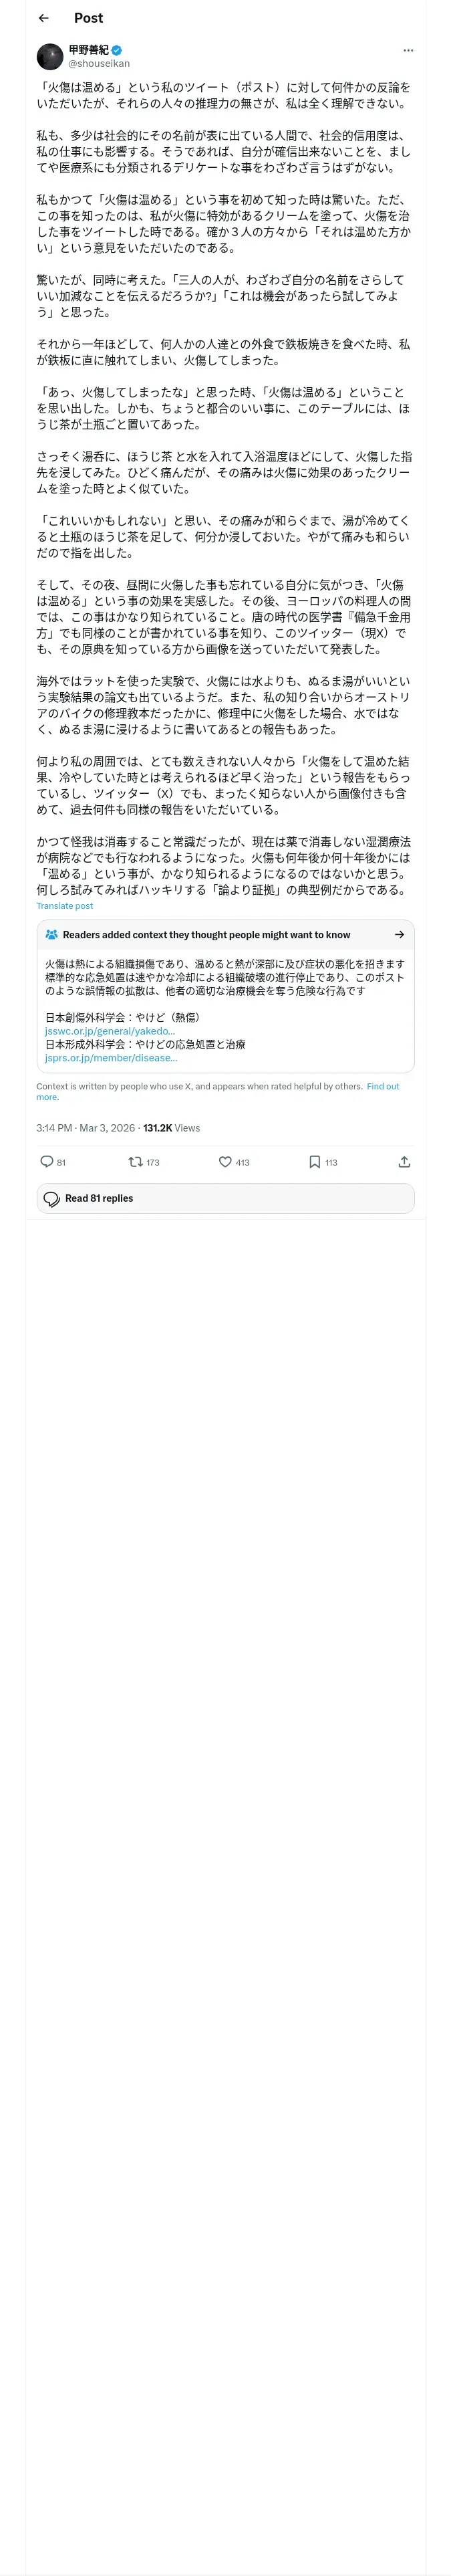Click the author display name 甲野善紀
Screen dimensions: 451x2576
click(x=88, y=50)
